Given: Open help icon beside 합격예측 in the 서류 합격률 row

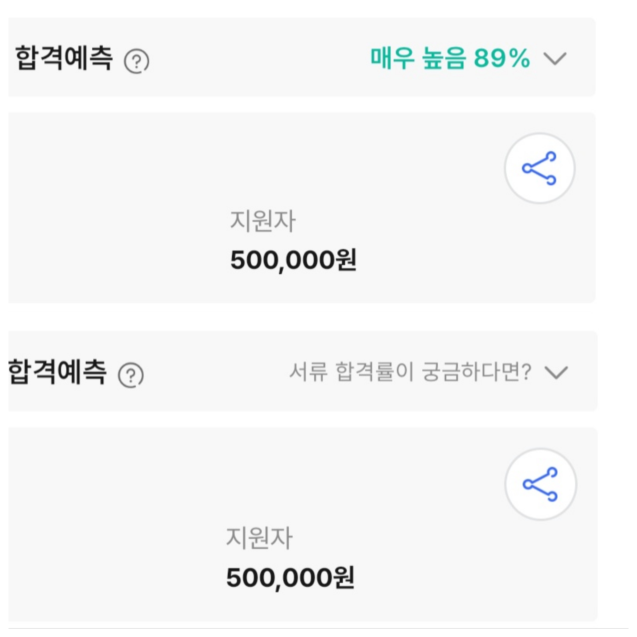Looking at the screenshot, I should click(131, 375).
